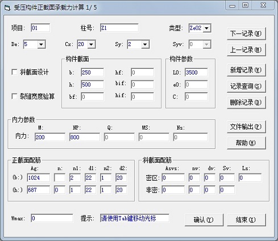The width and height of the screenshot is (278, 241).
Task: Focus the MS input field
Action: tap(154, 137)
